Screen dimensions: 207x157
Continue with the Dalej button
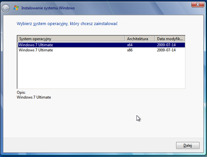[188, 145]
